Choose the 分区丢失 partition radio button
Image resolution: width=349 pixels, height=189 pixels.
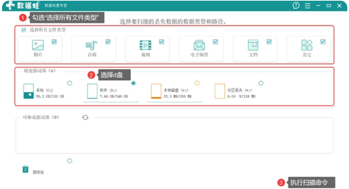click(261, 83)
